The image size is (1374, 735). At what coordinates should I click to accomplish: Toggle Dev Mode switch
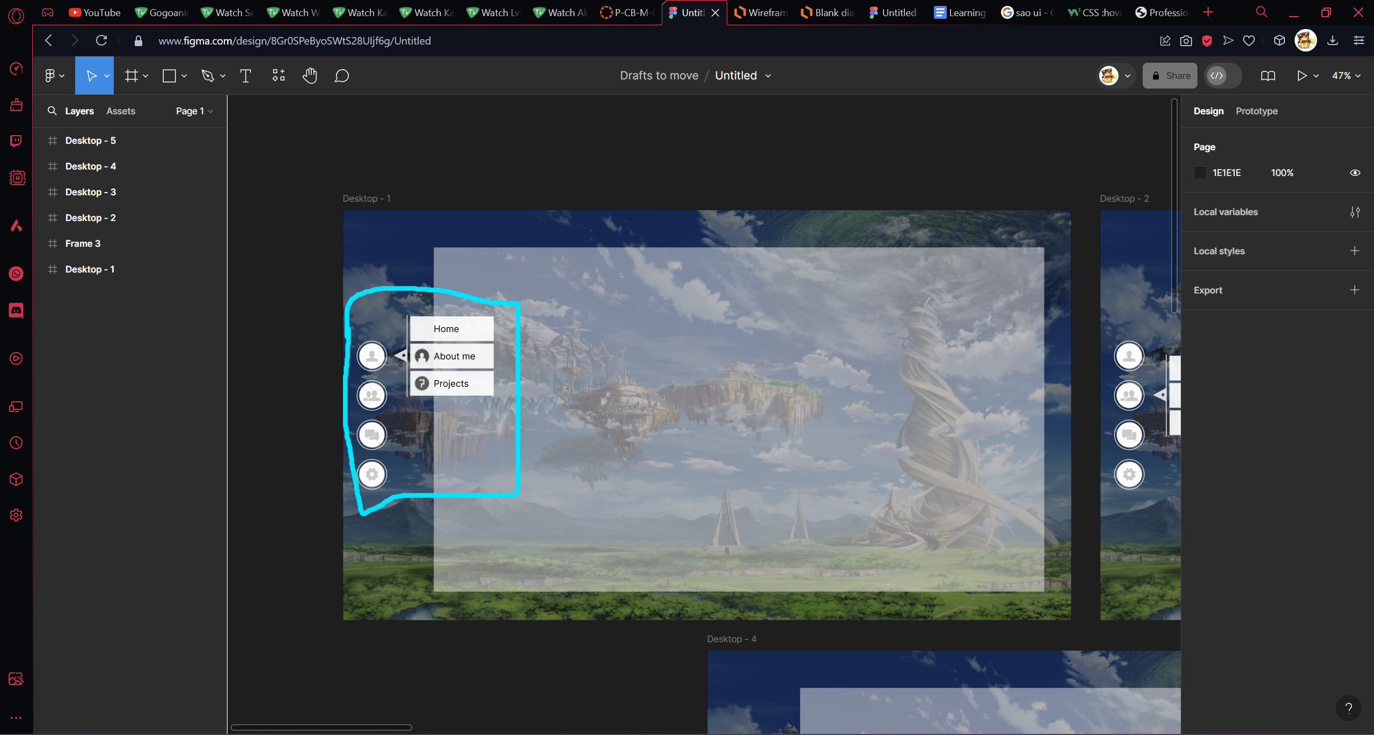[1223, 76]
